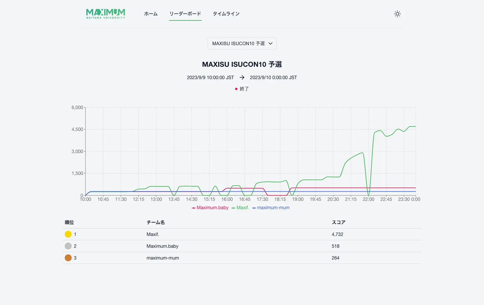Go to the タイムライン tab
Image resolution: width=484 pixels, height=305 pixels.
[226, 14]
